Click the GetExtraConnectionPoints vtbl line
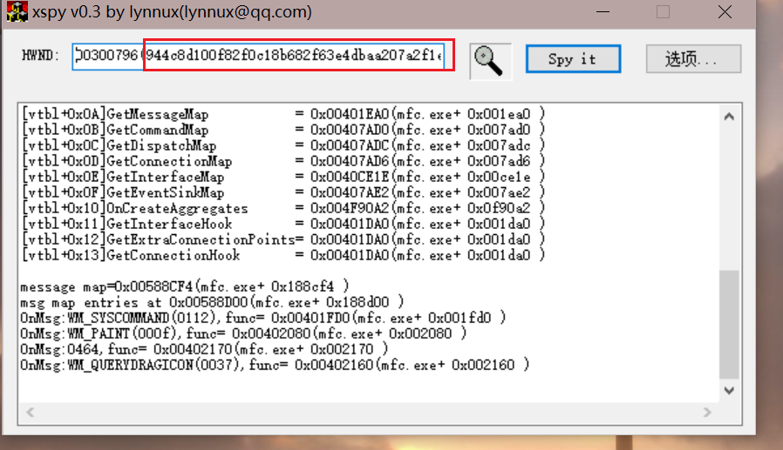This screenshot has height=450, width=783. [283, 239]
